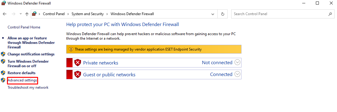Click the red shield icon for public networks
The width and height of the screenshot is (337, 112).
point(78,74)
